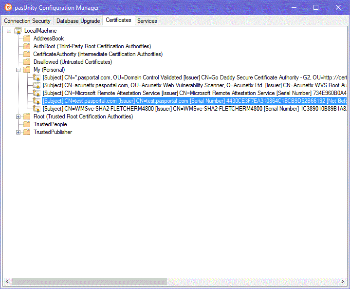Select the My (Personal) store label
Image resolution: width=350 pixels, height=289 pixels.
click(49, 70)
